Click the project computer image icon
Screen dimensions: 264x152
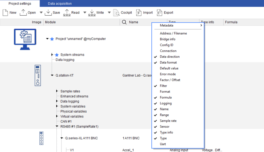[25, 39]
